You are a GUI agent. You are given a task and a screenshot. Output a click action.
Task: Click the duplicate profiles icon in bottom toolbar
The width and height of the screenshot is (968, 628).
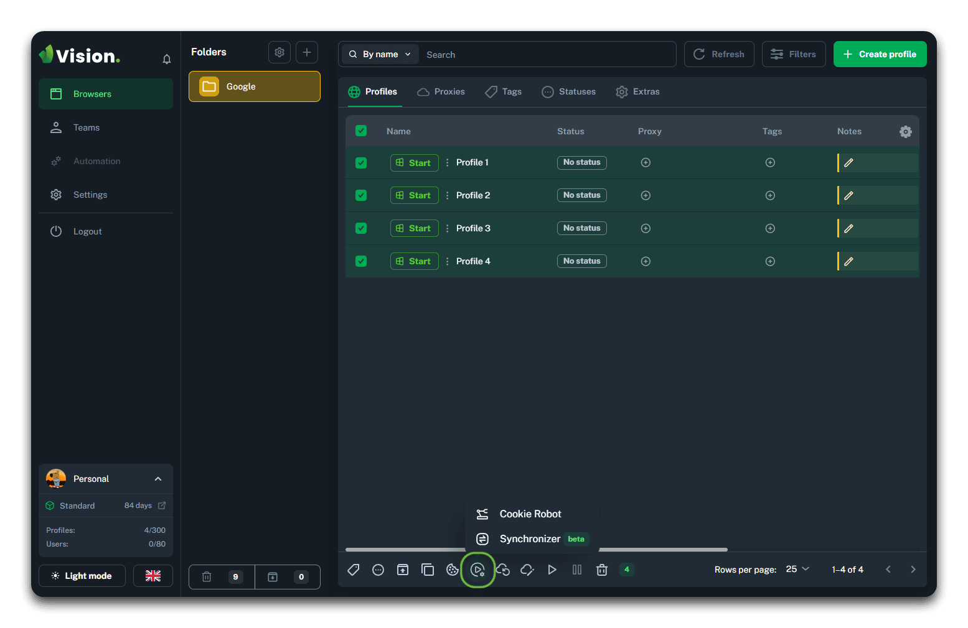(x=428, y=570)
